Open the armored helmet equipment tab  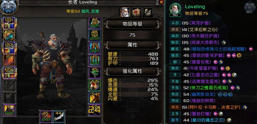coord(148,12)
